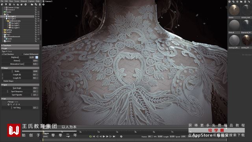
Task: Click the reload icon under Gel Image
Action: (x=17, y=105)
